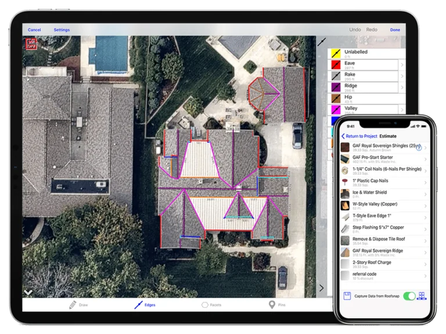The width and height of the screenshot is (446, 334).
Task: Tap the GAF Royal Sovereign Ridge image
Action: (345, 253)
